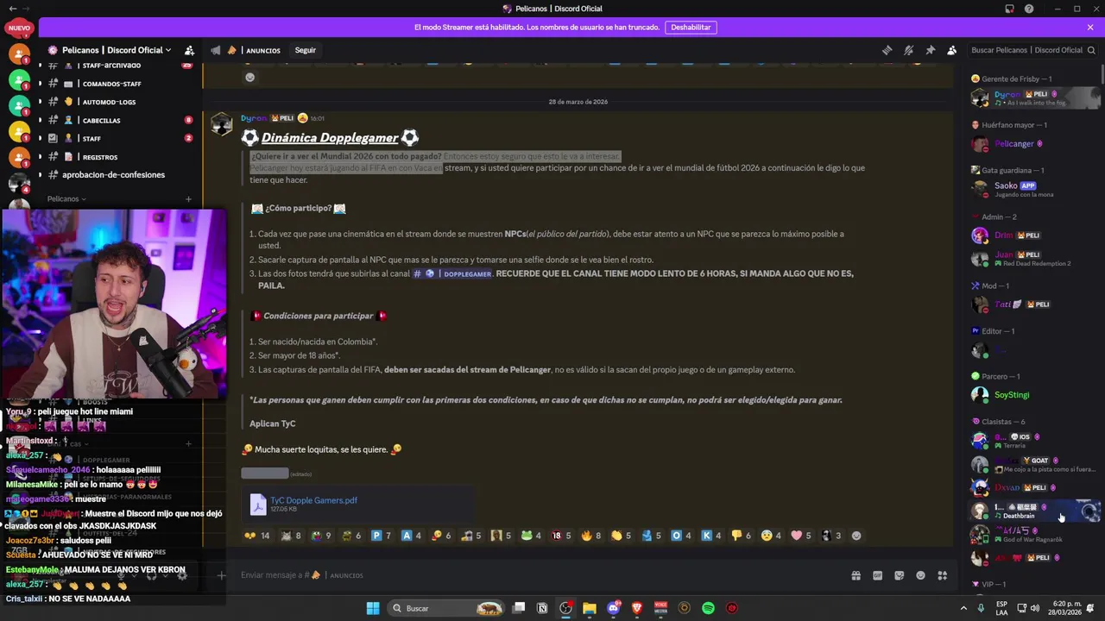Dismiss the Streamer mode banner
This screenshot has width=1105, height=621.
tap(1090, 27)
